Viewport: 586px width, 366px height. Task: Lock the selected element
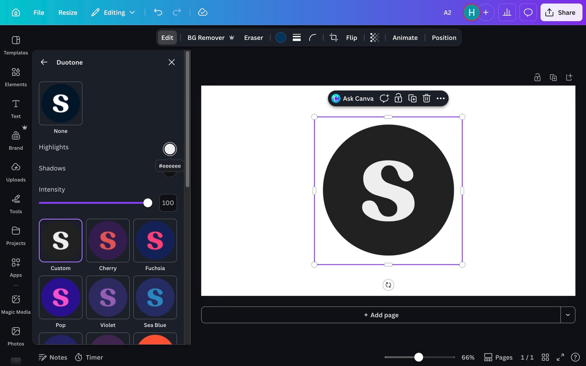coord(398,98)
